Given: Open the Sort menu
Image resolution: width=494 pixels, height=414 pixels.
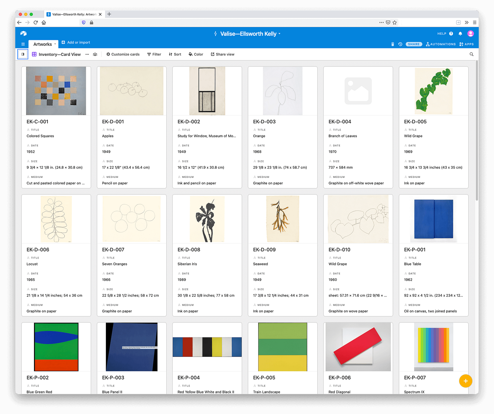Looking at the screenshot, I should point(175,54).
